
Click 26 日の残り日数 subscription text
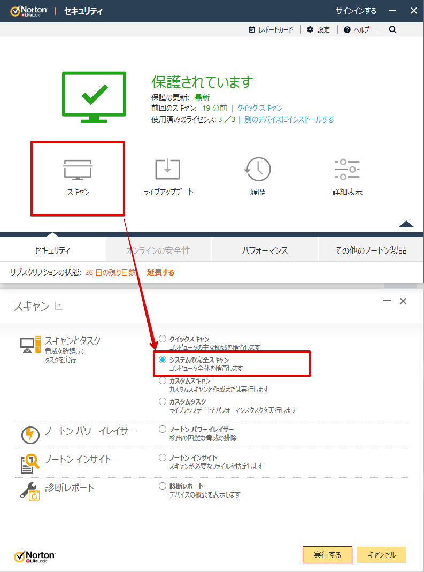coord(111,272)
